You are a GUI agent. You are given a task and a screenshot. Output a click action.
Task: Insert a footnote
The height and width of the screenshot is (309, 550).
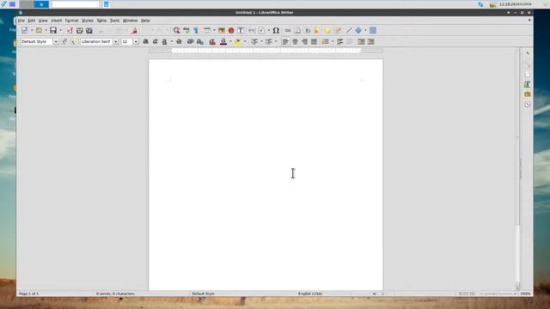(297, 31)
